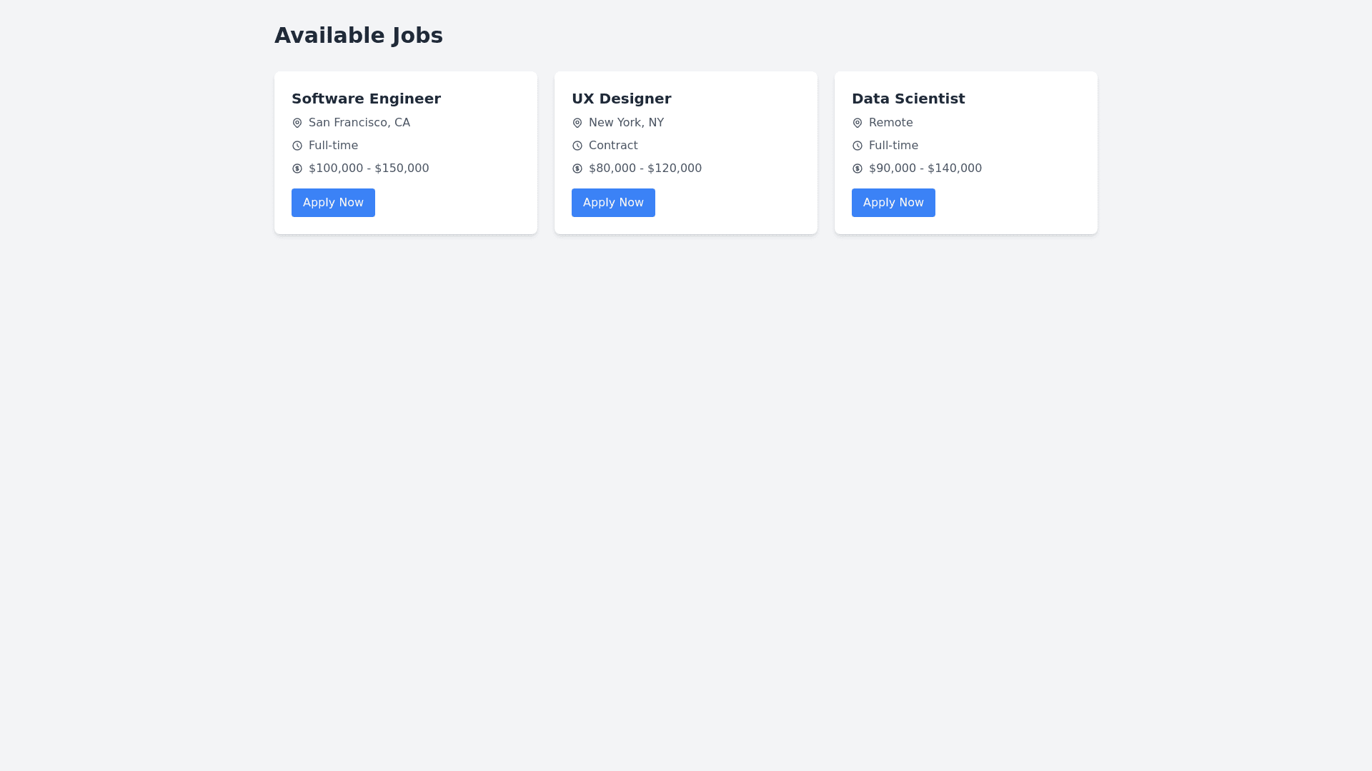
Task: Click the Data Scientist job title
Action: click(x=908, y=99)
